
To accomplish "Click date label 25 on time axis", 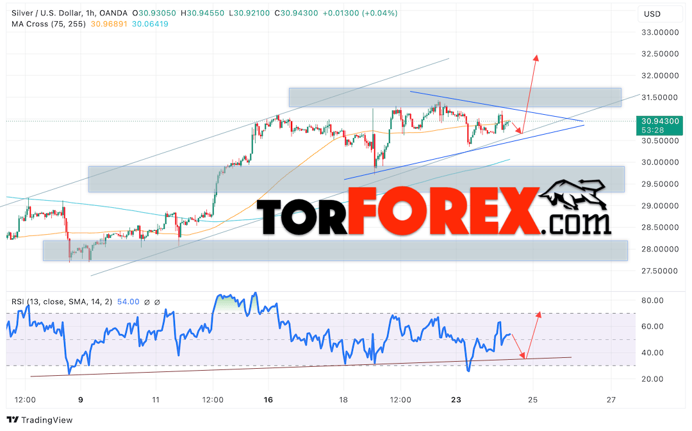I will [532, 400].
